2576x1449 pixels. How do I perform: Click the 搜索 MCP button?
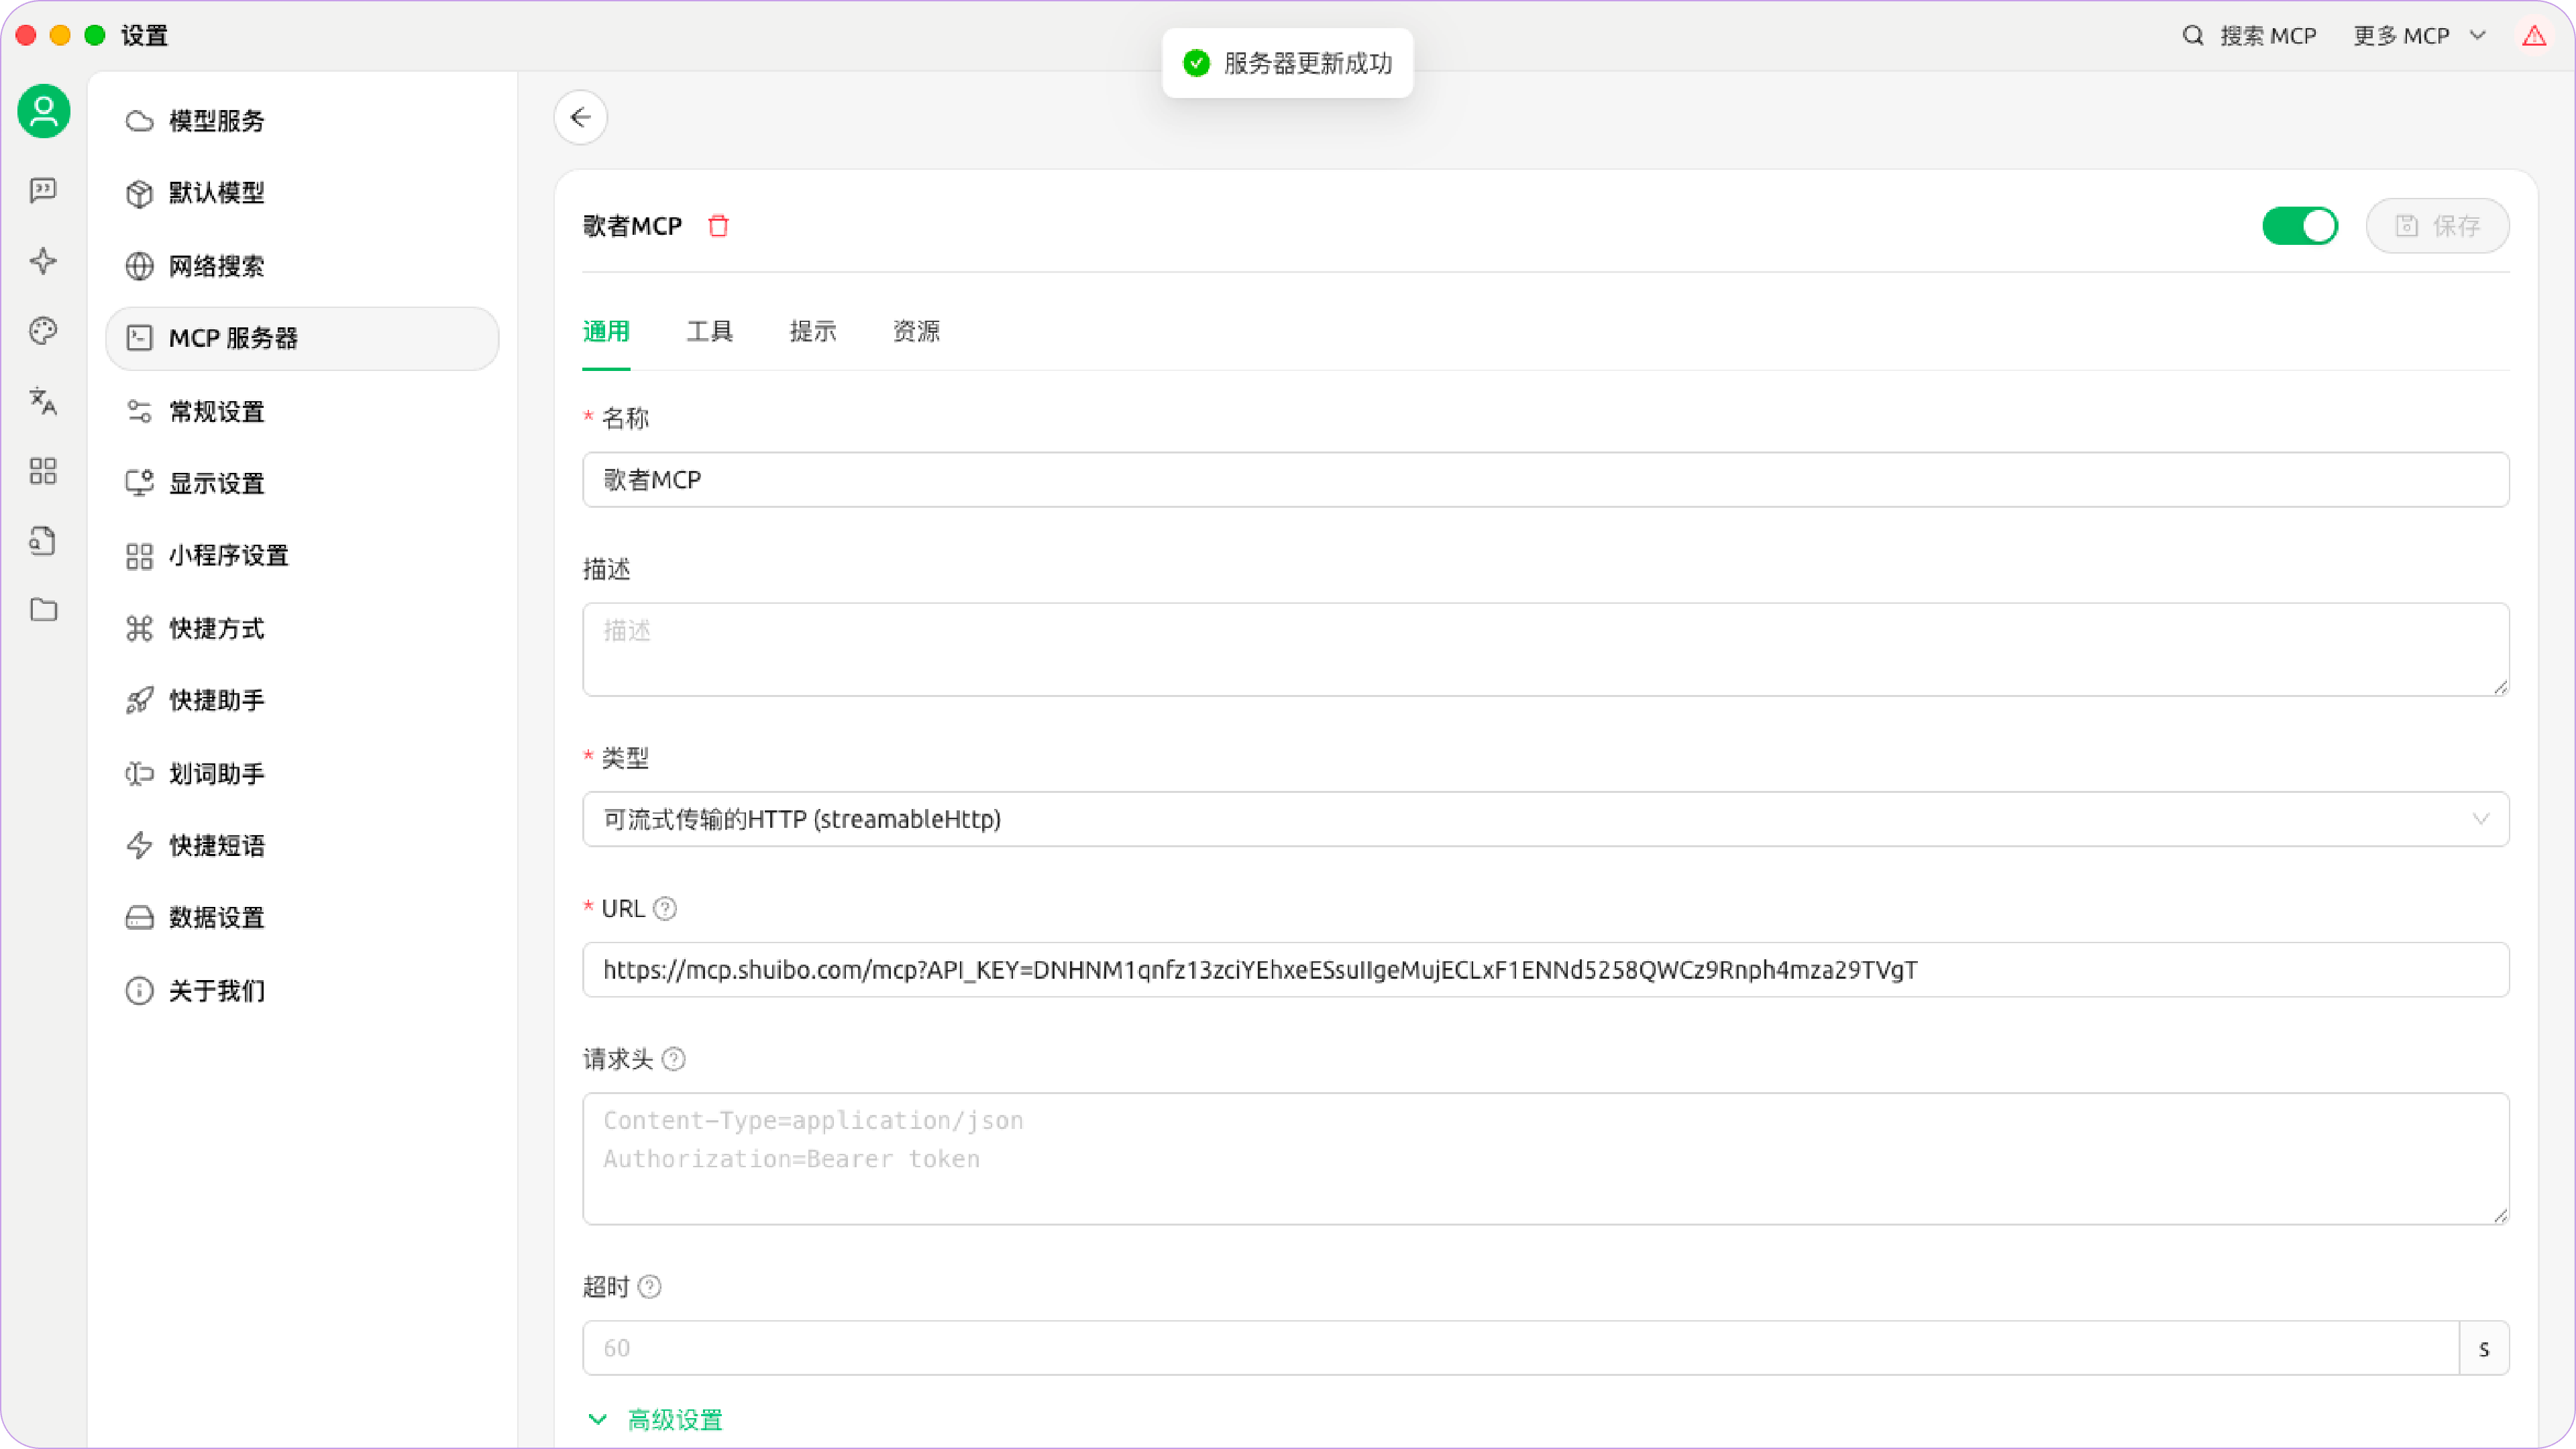point(2249,36)
